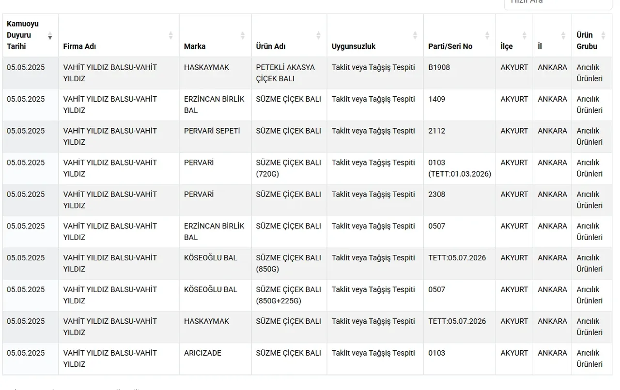Click sort arrow for Kamuoyu Duyuru Tarihi column
The width and height of the screenshot is (620, 390).
tap(49, 35)
